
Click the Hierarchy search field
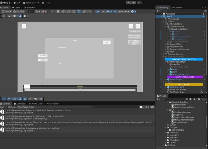(182, 11)
